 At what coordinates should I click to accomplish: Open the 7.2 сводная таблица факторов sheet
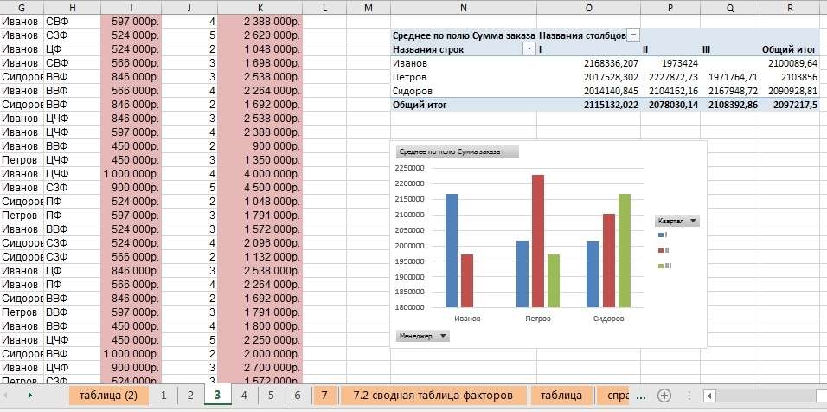433,395
